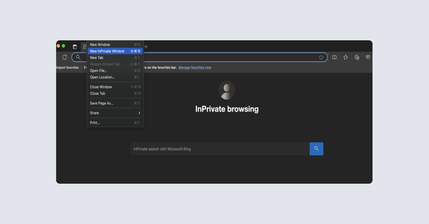Click the Import favorites button
This screenshot has height=224, width=429.
68,67
